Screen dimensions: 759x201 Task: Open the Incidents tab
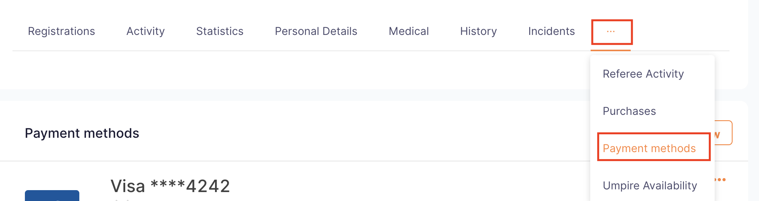(x=551, y=31)
